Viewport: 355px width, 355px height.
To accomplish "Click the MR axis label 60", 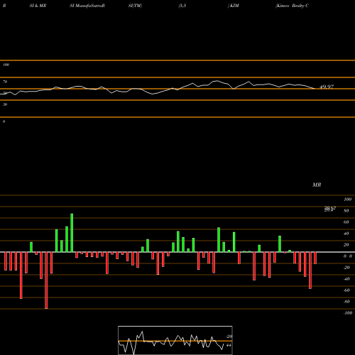I will [346, 222].
